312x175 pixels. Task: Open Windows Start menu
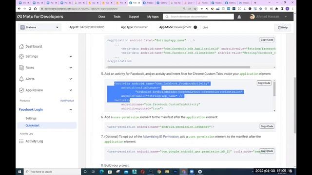tap(19, 172)
